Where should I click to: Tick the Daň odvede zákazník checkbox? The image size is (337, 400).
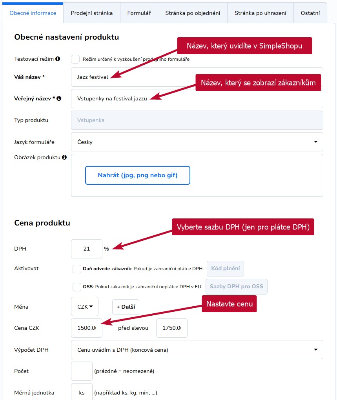(77, 269)
